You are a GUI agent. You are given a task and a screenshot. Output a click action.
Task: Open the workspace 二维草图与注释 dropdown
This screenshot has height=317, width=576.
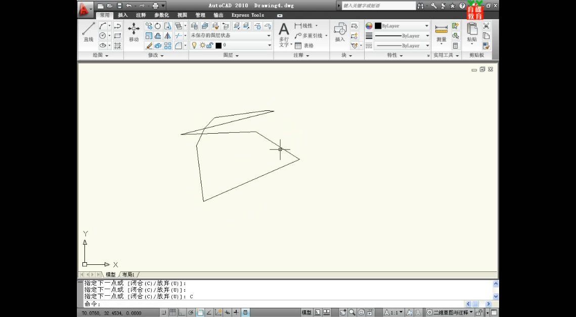point(450,312)
